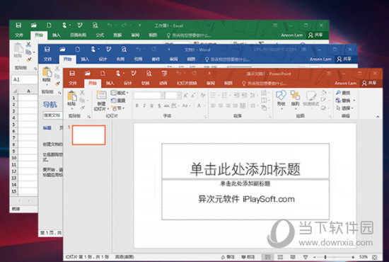The width and height of the screenshot is (389, 262).
Task: Click the Reset (重置) slide button
Action: point(118,101)
